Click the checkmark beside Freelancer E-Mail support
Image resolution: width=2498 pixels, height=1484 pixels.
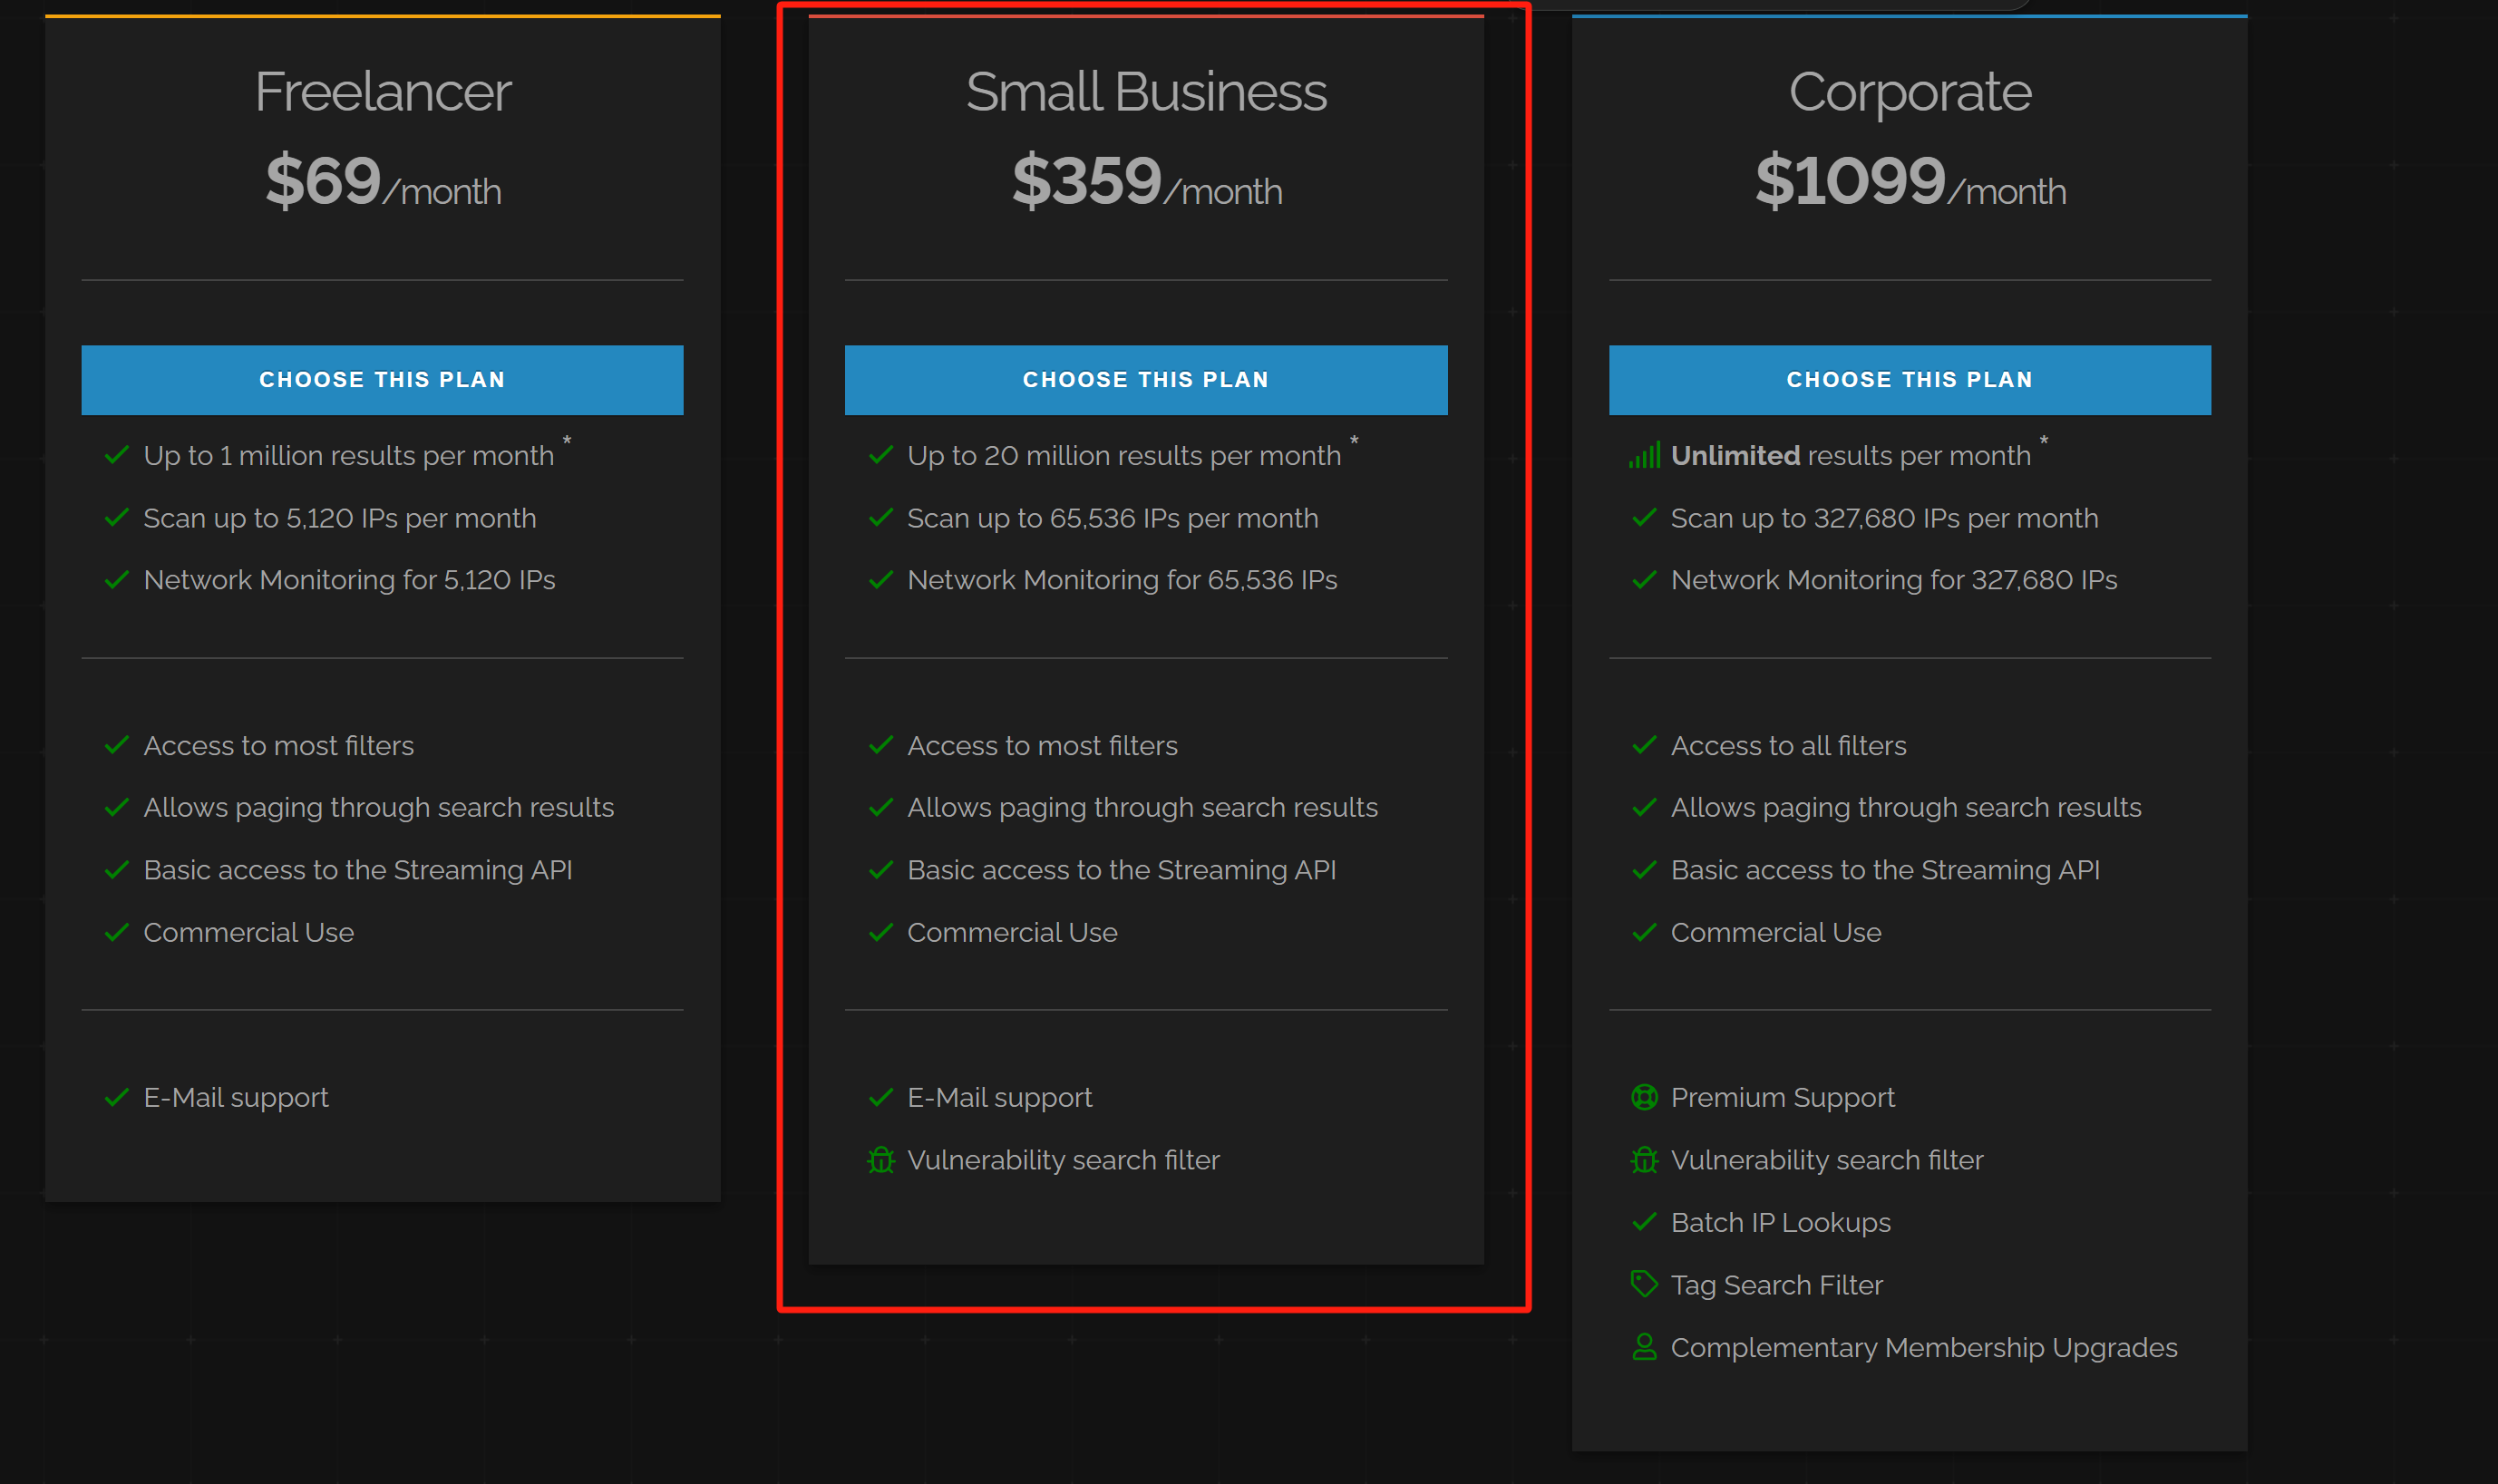[x=117, y=1098]
